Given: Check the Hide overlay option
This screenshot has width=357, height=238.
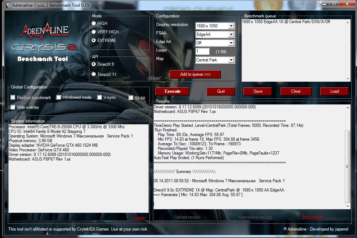Looking at the screenshot, I should [13, 107].
